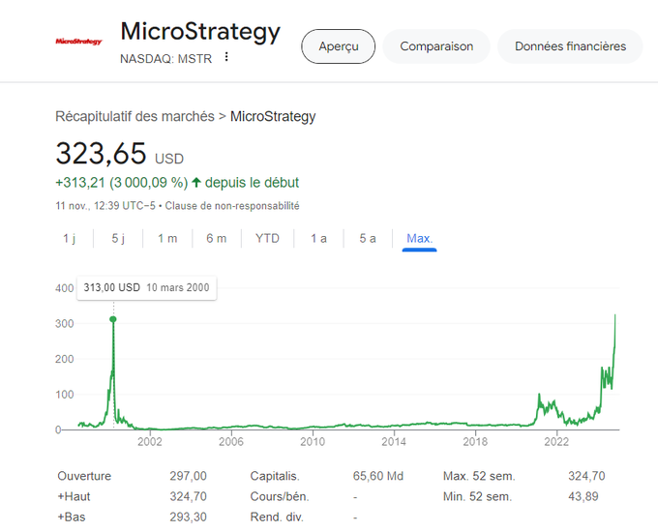Switch chart to YTD range
The image size is (658, 532).
pos(267,238)
